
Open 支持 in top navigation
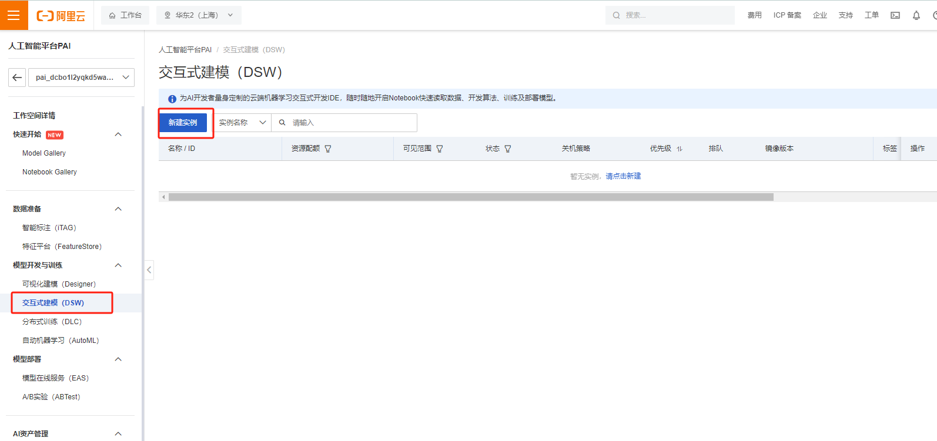pyautogui.click(x=846, y=15)
